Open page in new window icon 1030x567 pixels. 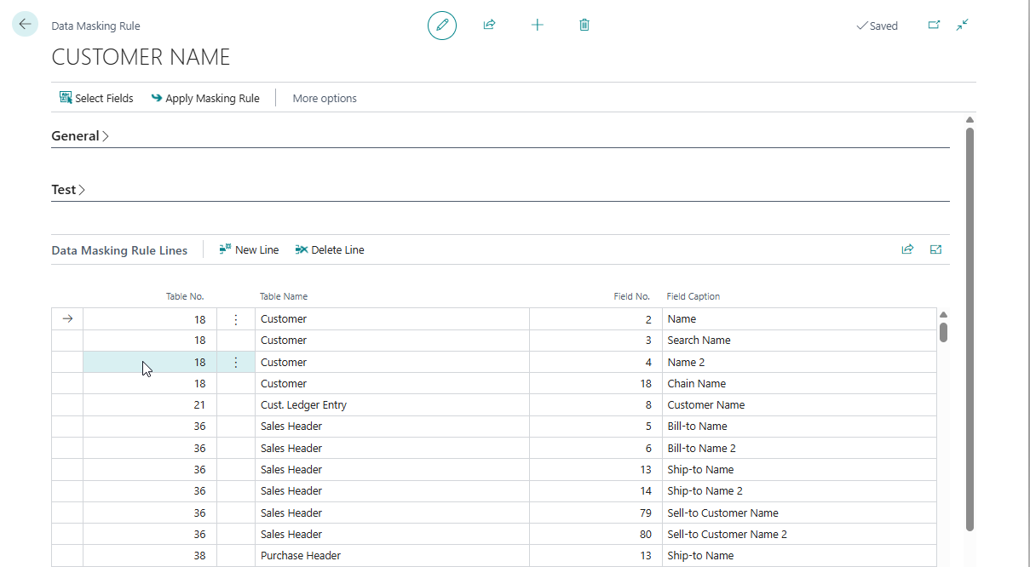pos(934,26)
